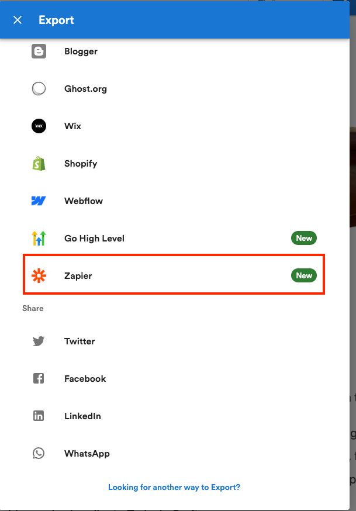This screenshot has width=356, height=511.
Task: Click the Blogger icon
Action: tap(39, 51)
